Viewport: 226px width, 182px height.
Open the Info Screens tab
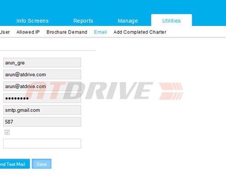32,21
